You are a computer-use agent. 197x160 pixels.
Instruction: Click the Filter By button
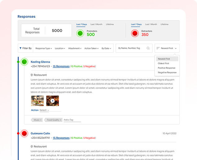pos(25,48)
